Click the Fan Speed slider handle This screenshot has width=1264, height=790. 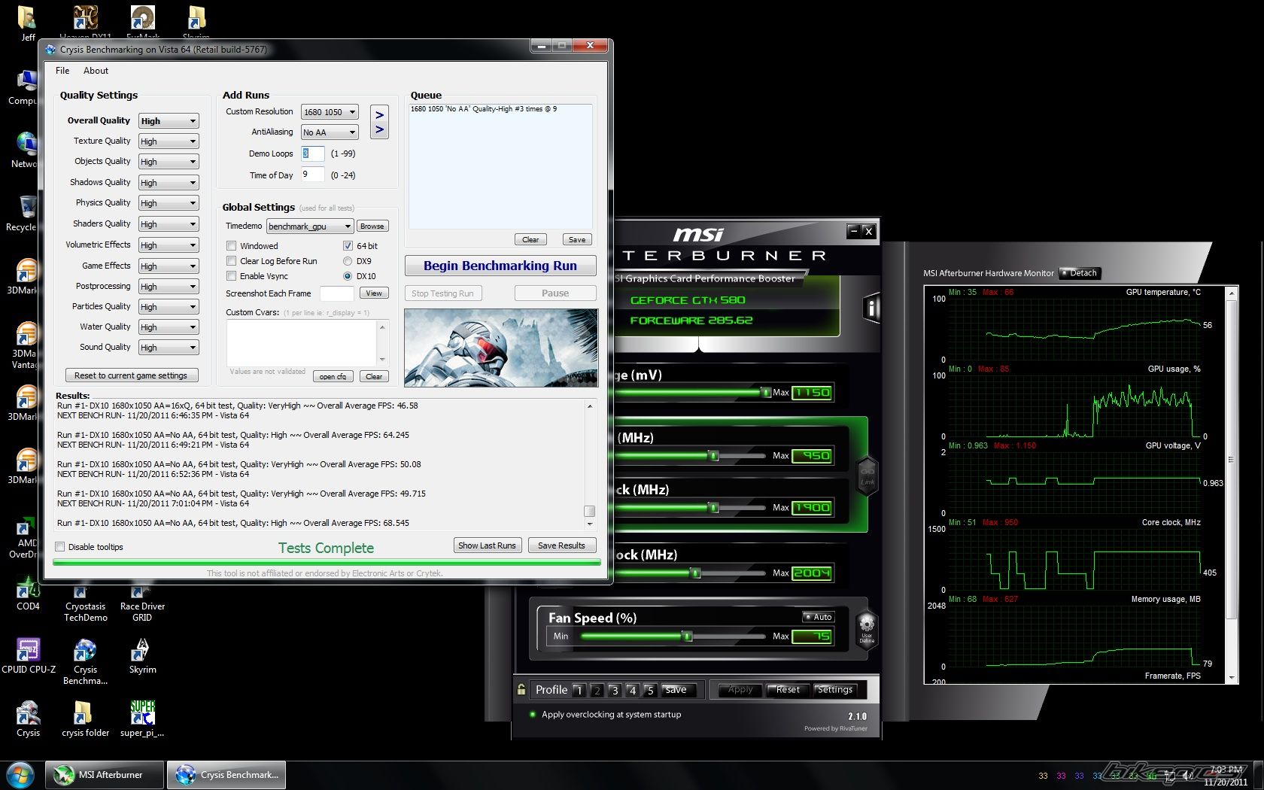coord(687,637)
